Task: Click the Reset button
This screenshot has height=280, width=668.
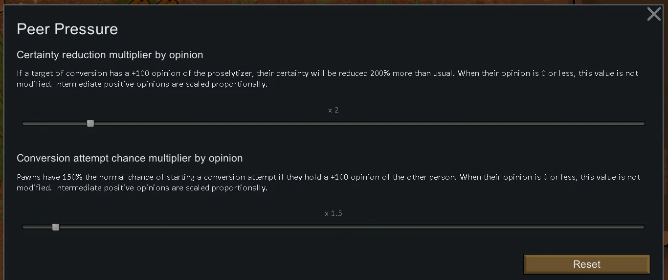Action: tap(586, 264)
